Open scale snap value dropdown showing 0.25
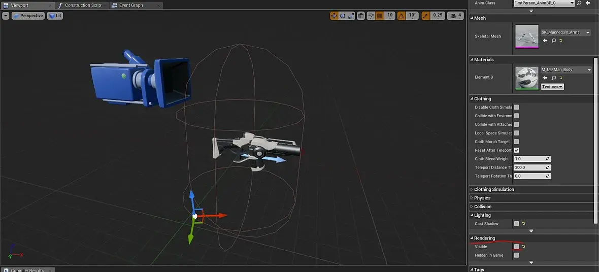Viewport: 599px width, 272px height. tap(438, 16)
